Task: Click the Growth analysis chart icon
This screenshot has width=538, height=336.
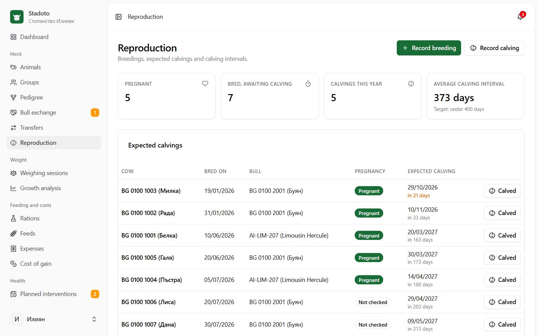Action: point(13,188)
